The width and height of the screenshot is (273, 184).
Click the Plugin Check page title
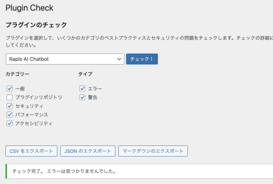click(29, 8)
